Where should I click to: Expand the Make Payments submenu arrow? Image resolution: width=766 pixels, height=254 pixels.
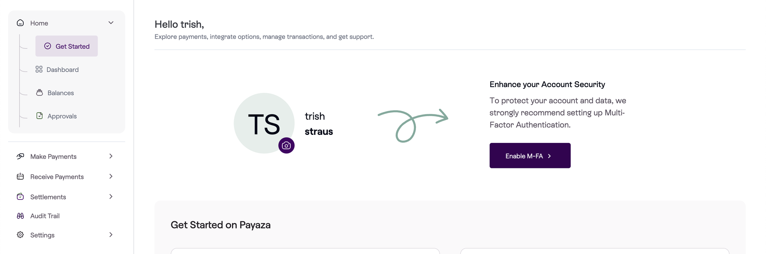111,156
